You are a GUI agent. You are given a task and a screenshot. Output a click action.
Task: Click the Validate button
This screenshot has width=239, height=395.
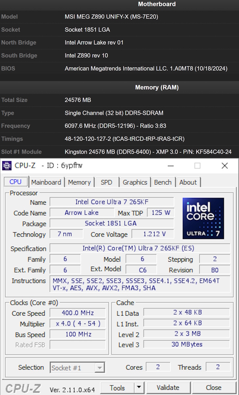click(168, 388)
